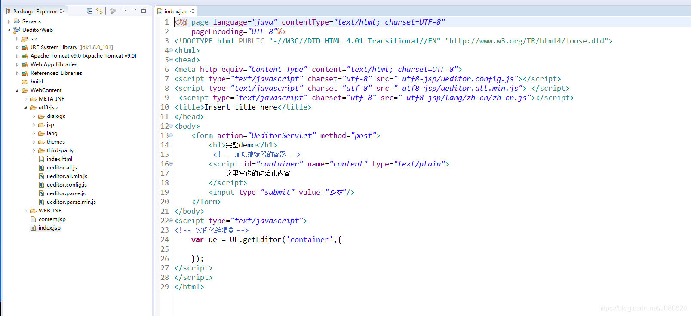Click the themes folder icon
This screenshot has width=691, height=316.
[41, 142]
